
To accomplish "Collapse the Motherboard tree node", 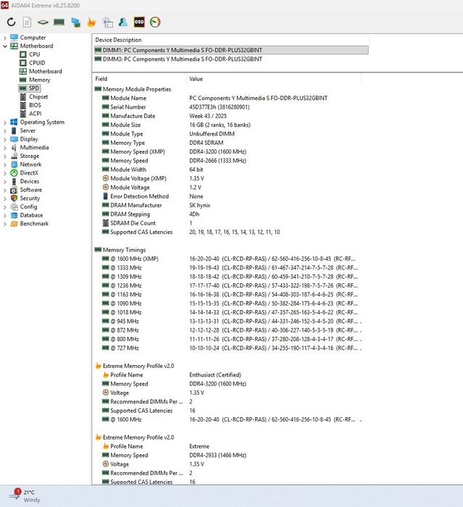I will coord(4,46).
